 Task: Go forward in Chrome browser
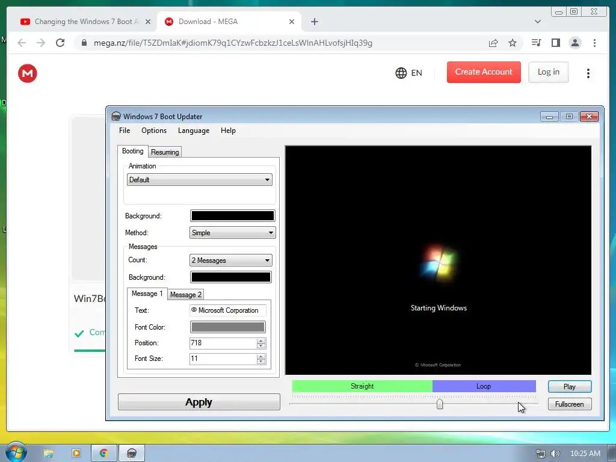click(41, 43)
